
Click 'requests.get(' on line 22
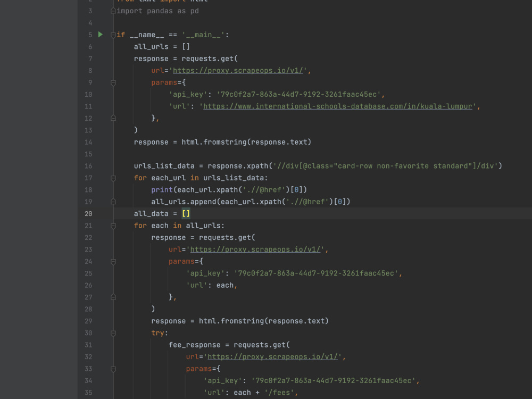click(227, 237)
